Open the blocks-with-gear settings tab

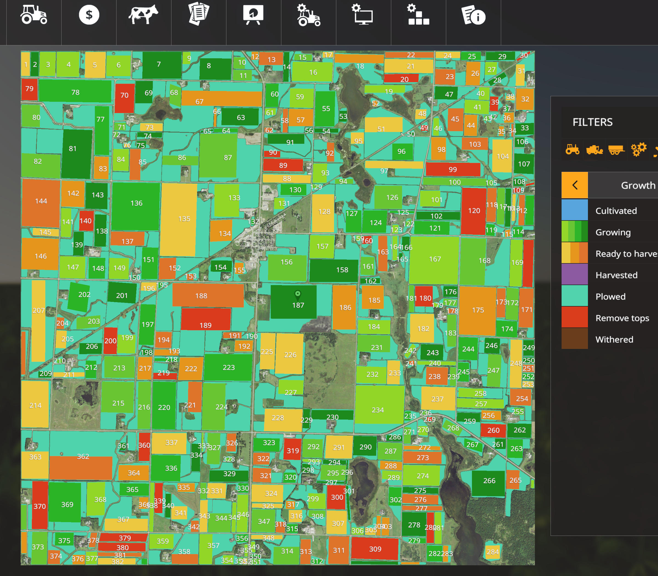pos(418,15)
